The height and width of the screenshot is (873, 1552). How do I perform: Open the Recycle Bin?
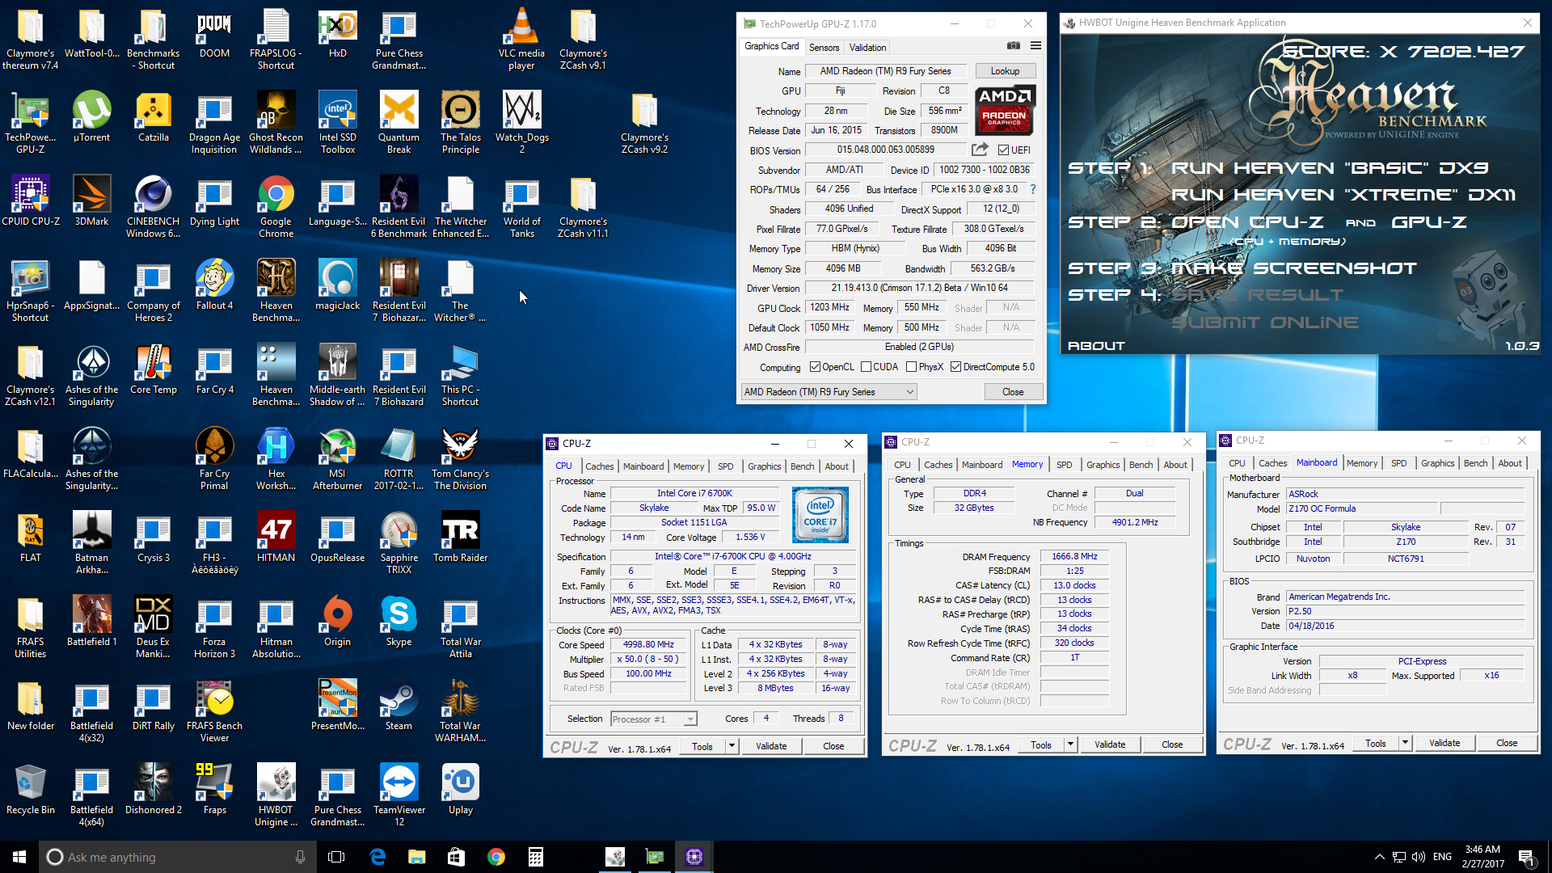click(31, 791)
